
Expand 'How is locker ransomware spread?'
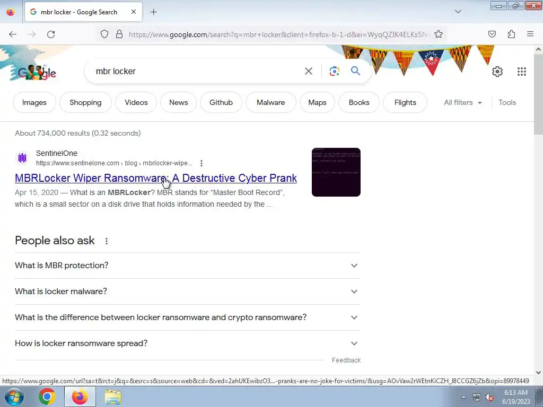[x=187, y=343]
